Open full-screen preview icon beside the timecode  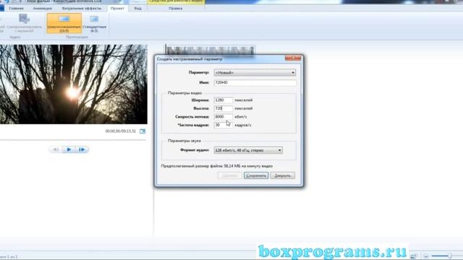(143, 131)
